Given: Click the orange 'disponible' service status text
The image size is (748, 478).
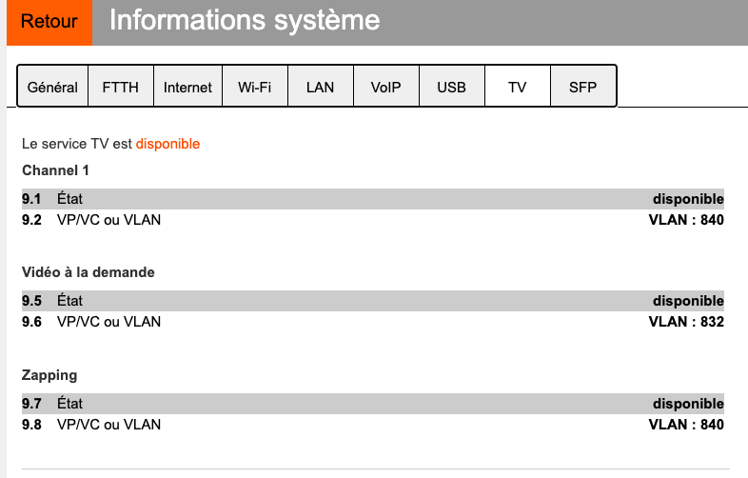Looking at the screenshot, I should tap(167, 144).
